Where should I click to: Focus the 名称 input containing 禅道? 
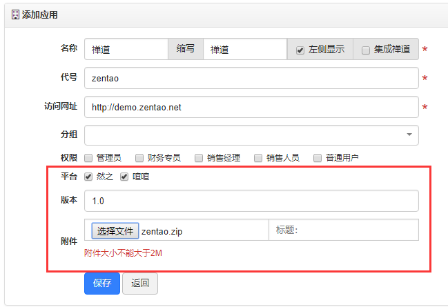tap(126, 50)
